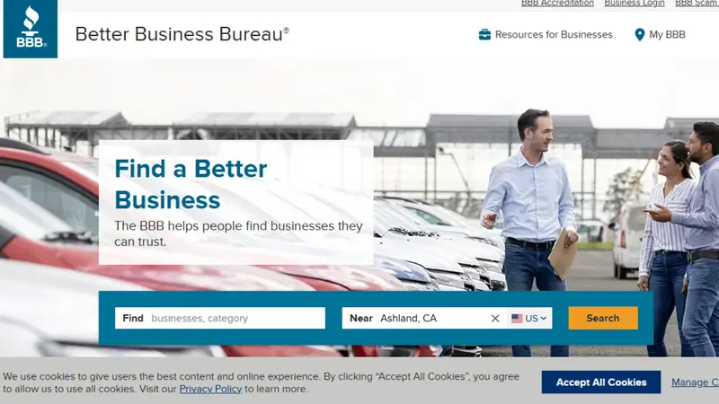719x404 pixels.
Task: Click the Find businesses, category field
Action: 220,318
